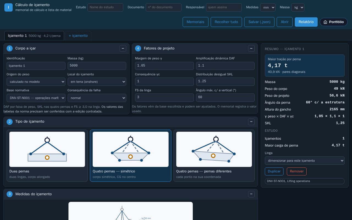Collapse the Fatores de projeto section
Viewport: 352px width, 220px height.
point(251,48)
